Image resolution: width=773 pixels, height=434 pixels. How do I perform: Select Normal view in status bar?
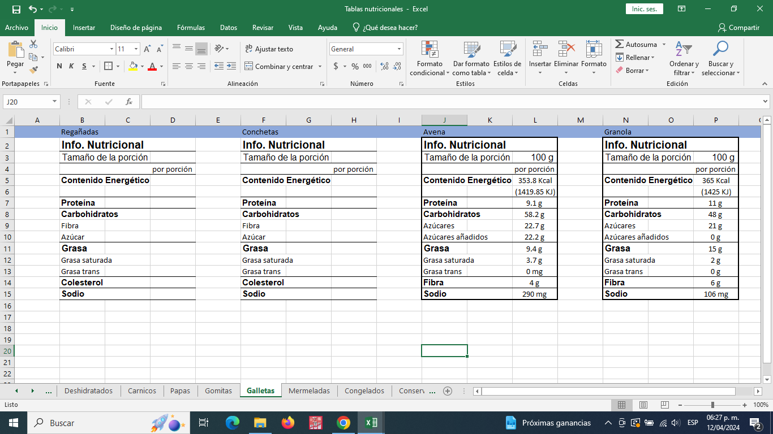pos(621,405)
